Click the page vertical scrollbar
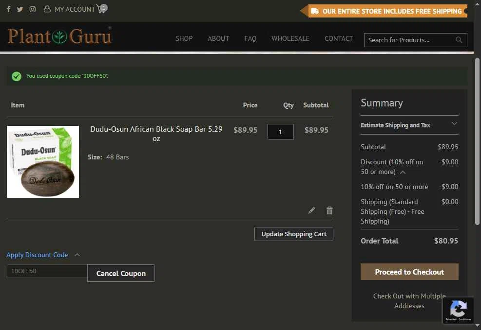Viewport: 481px width, 330px height. tap(477, 141)
